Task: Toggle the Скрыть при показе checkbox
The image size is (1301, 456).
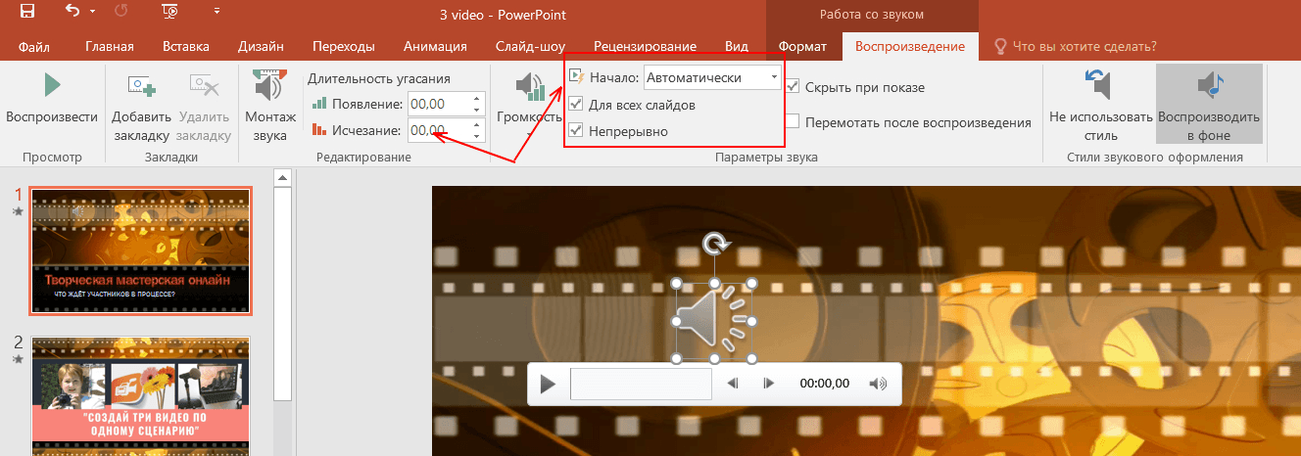Action: 793,87
